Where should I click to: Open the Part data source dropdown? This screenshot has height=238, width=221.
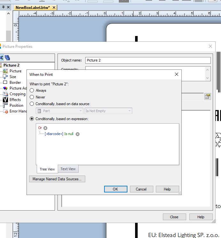click(x=59, y=111)
